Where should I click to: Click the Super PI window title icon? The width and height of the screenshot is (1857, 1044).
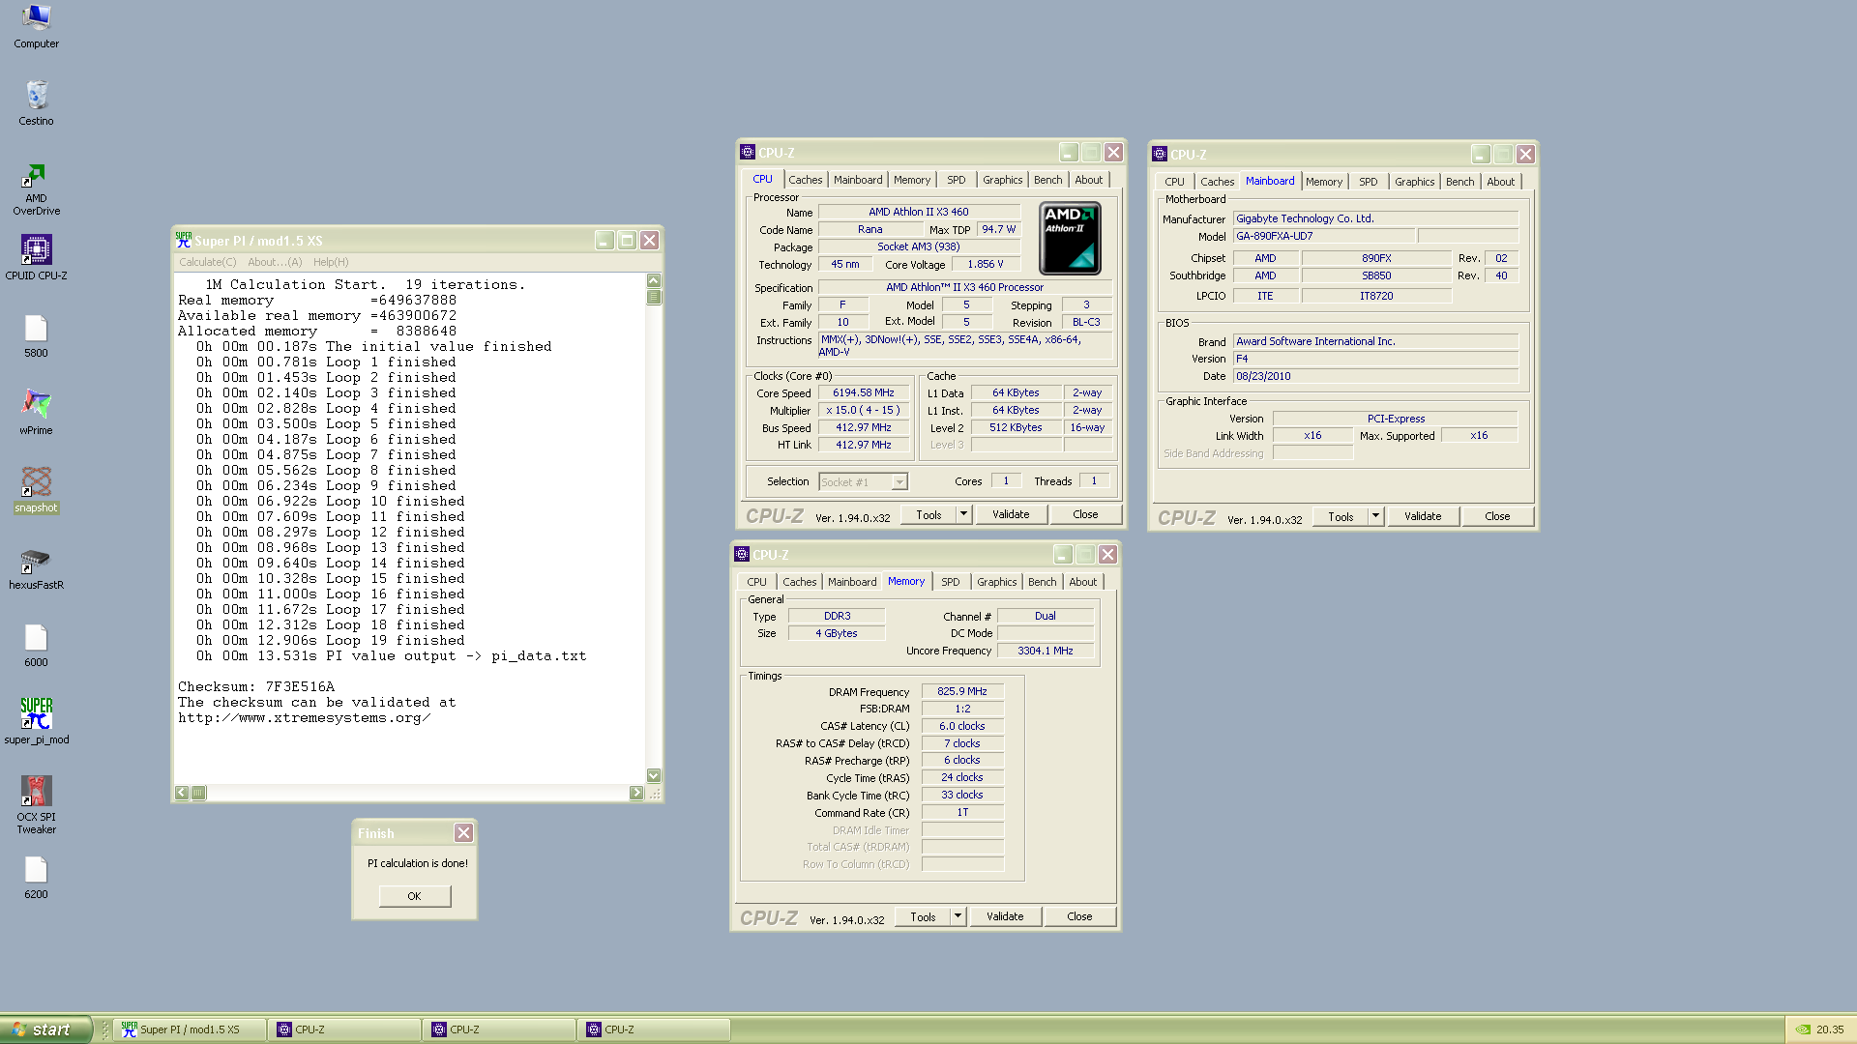pyautogui.click(x=184, y=240)
